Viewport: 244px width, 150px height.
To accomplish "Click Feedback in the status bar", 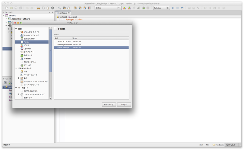I will [x=218, y=145].
